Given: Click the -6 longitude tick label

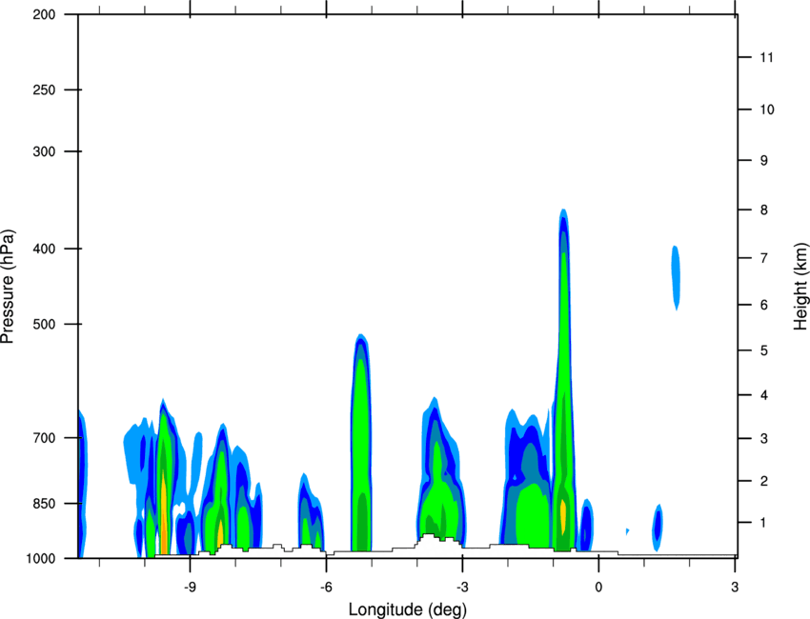Looking at the screenshot, I should point(326,587).
